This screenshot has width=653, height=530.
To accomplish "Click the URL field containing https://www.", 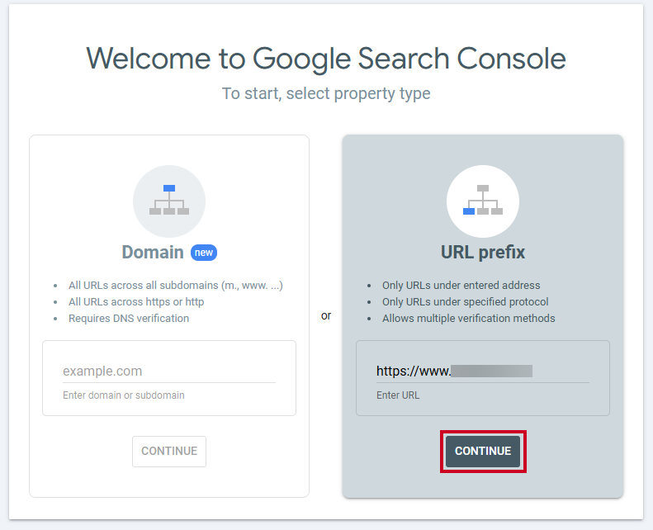I will (483, 371).
